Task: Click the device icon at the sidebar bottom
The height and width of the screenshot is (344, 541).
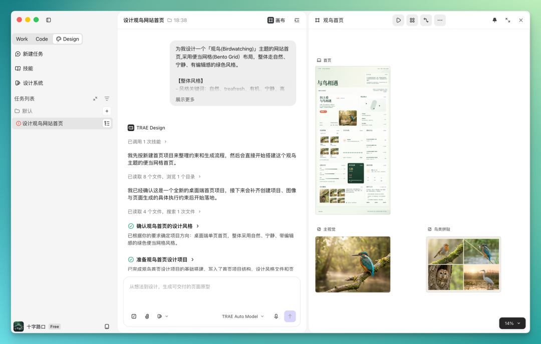Action: click(x=107, y=326)
